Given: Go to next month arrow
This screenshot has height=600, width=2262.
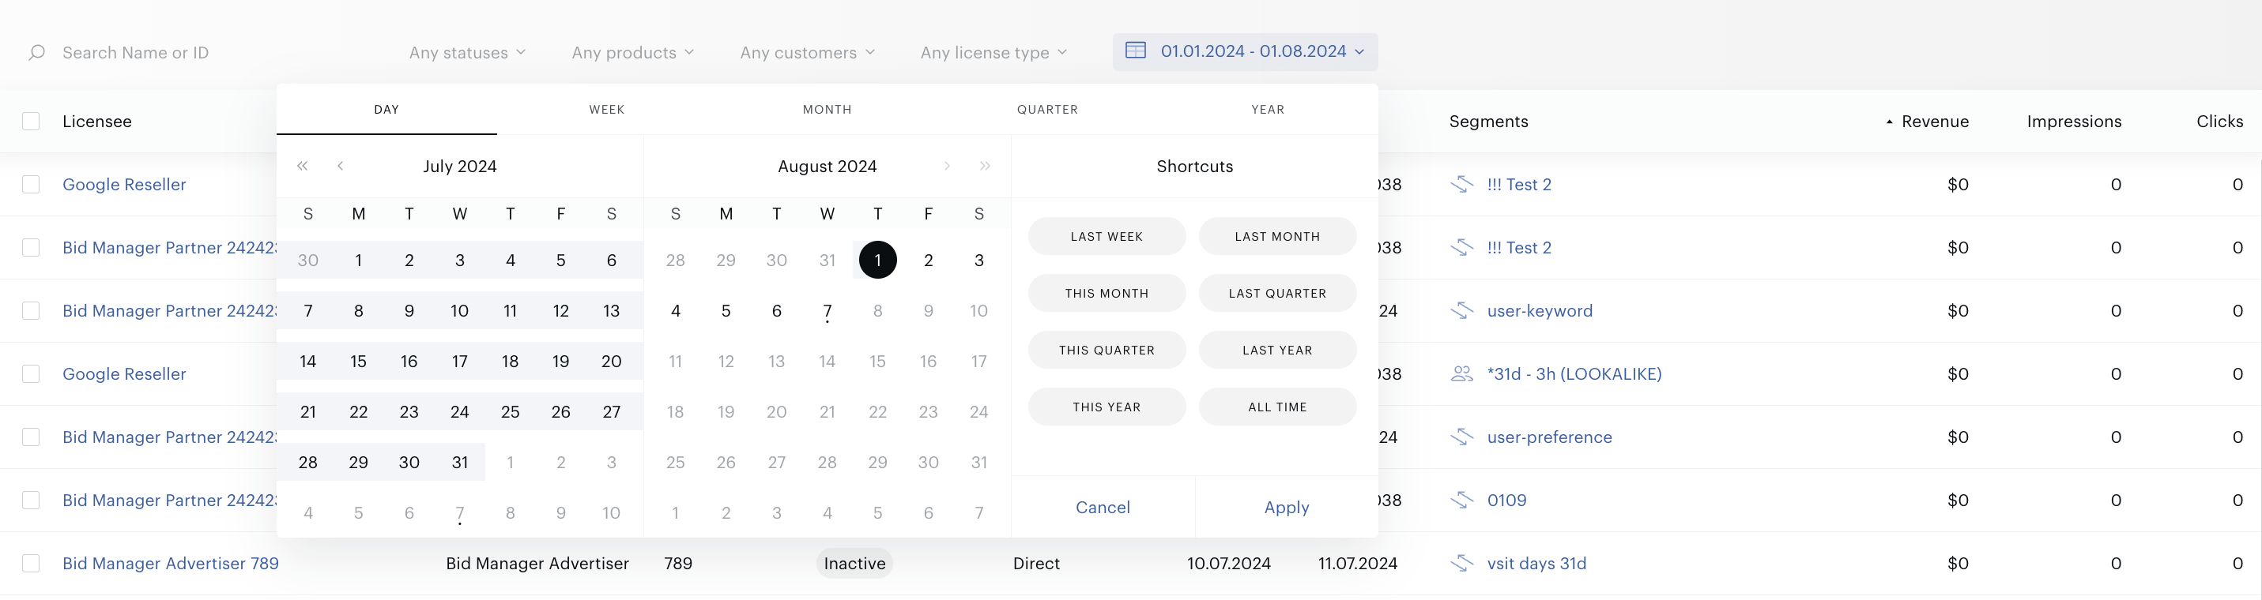Looking at the screenshot, I should coord(947,166).
